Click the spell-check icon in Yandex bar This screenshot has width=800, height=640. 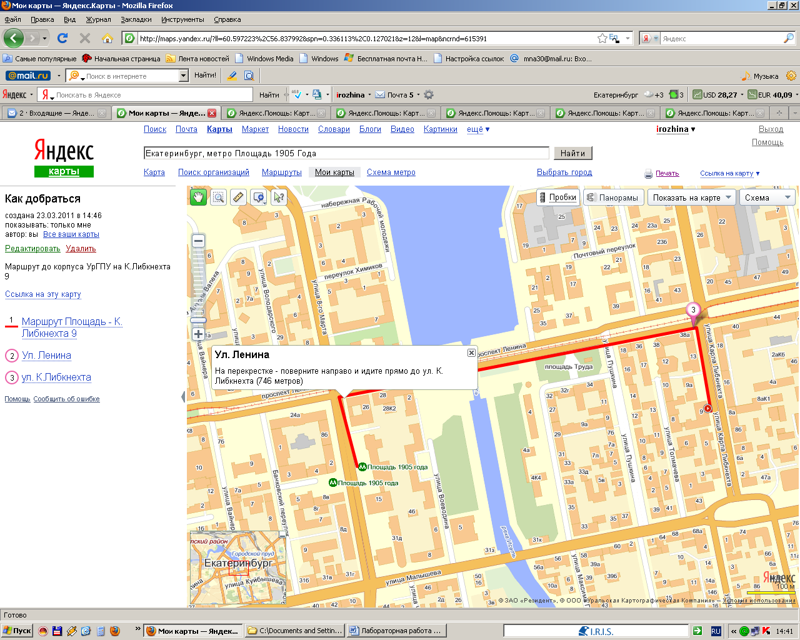(297, 94)
